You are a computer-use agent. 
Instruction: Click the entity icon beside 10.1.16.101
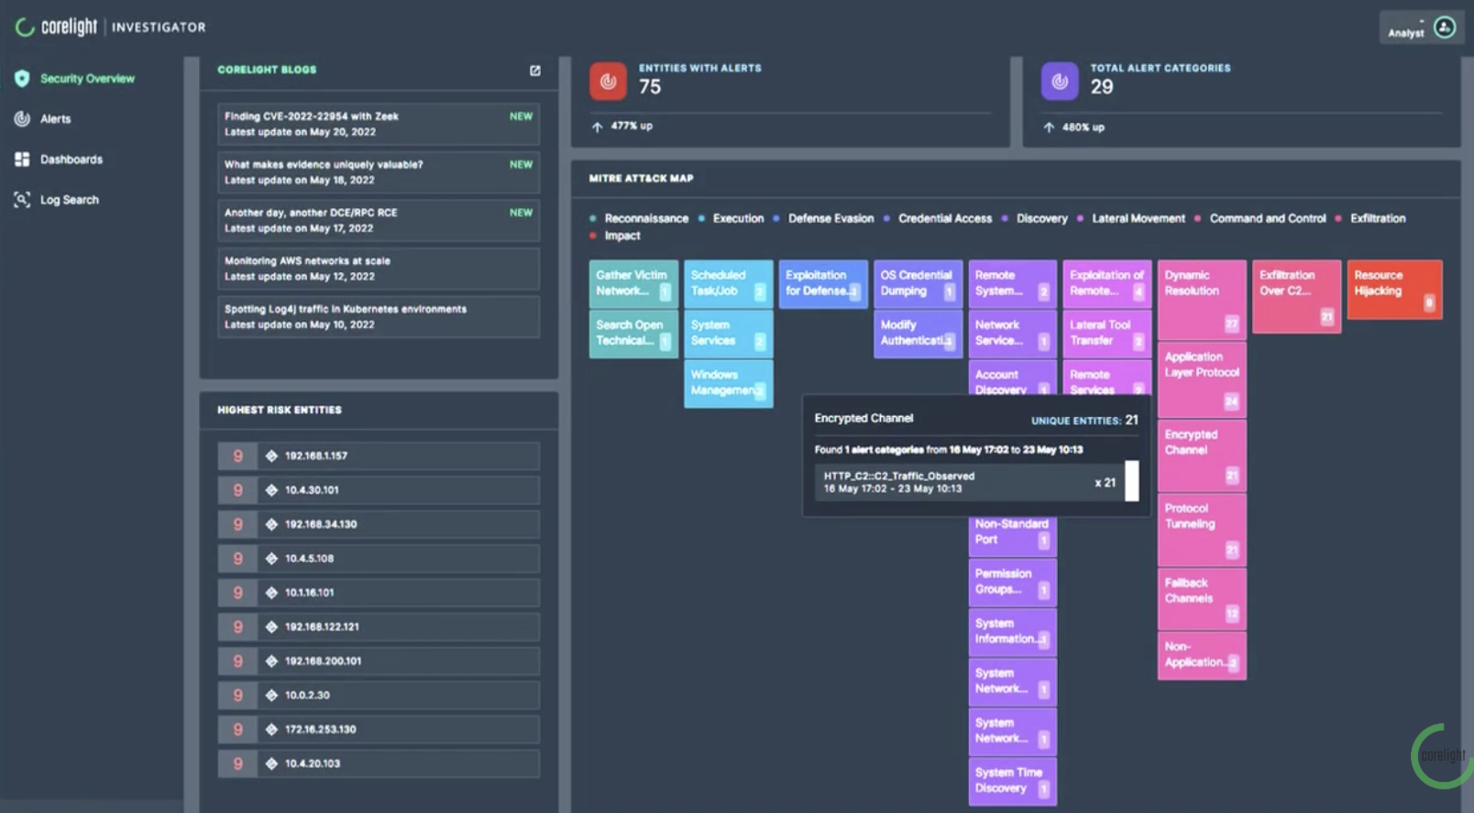pyautogui.click(x=271, y=593)
